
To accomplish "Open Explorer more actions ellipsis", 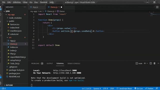I will [24, 7].
